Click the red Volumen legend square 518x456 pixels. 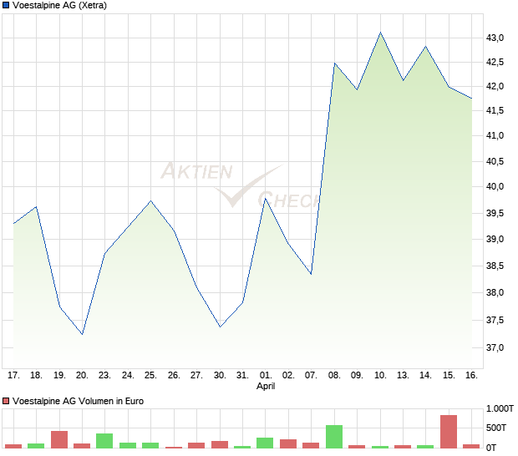click(x=6, y=401)
